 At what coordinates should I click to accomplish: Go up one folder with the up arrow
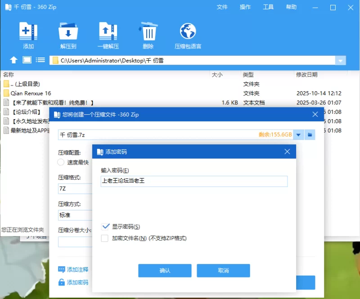click(x=14, y=60)
